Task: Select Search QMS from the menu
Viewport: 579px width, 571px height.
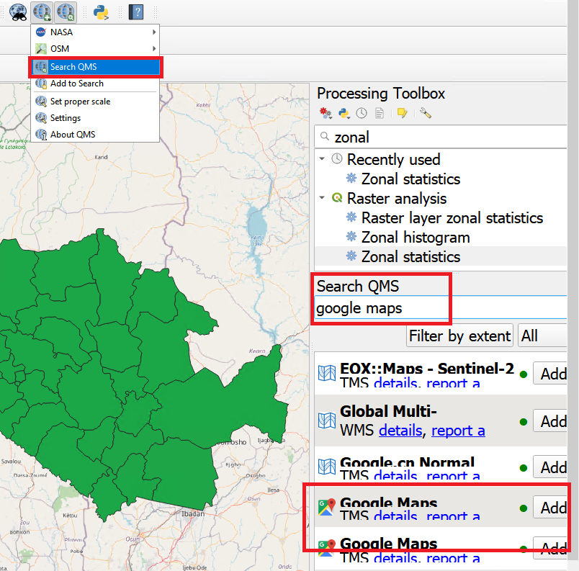Action: (95, 67)
